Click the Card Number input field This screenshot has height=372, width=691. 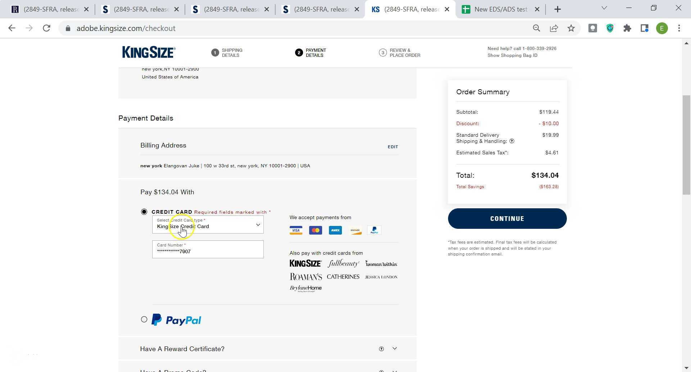click(208, 249)
